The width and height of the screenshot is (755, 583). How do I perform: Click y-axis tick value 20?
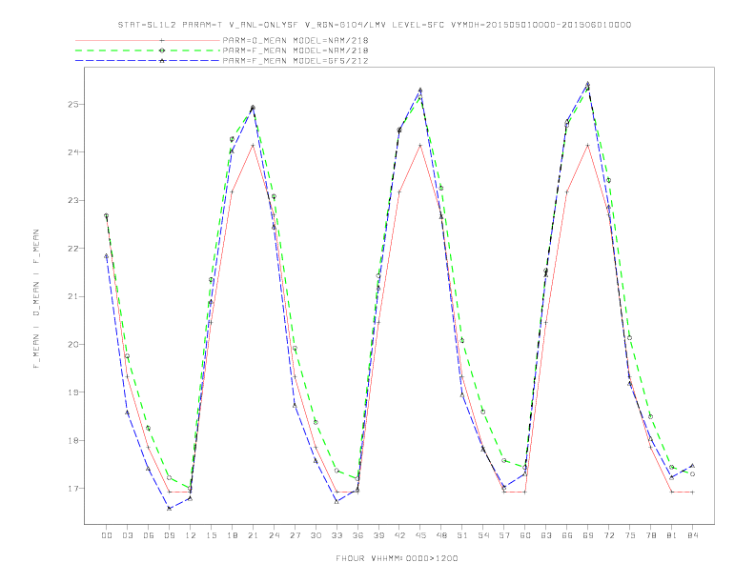73,345
